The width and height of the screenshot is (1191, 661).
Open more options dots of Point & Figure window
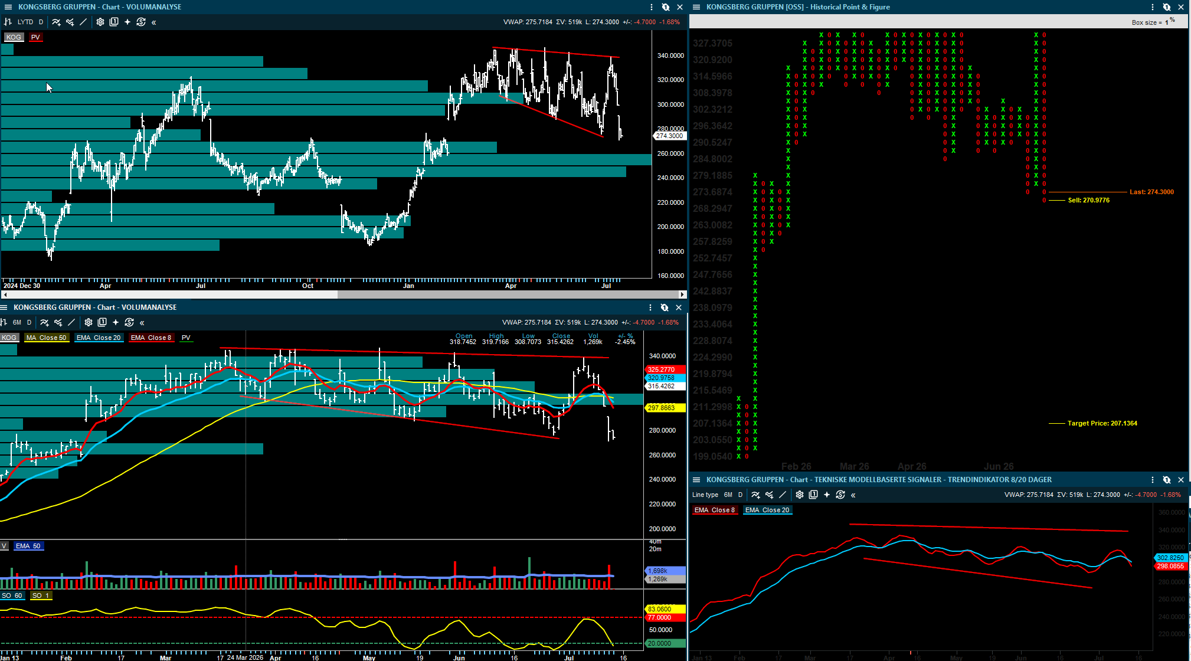pos(1153,7)
